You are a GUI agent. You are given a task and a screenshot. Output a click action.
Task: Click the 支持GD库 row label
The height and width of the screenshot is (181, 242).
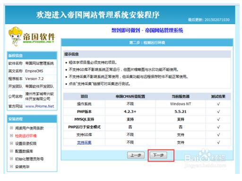tap(84, 135)
